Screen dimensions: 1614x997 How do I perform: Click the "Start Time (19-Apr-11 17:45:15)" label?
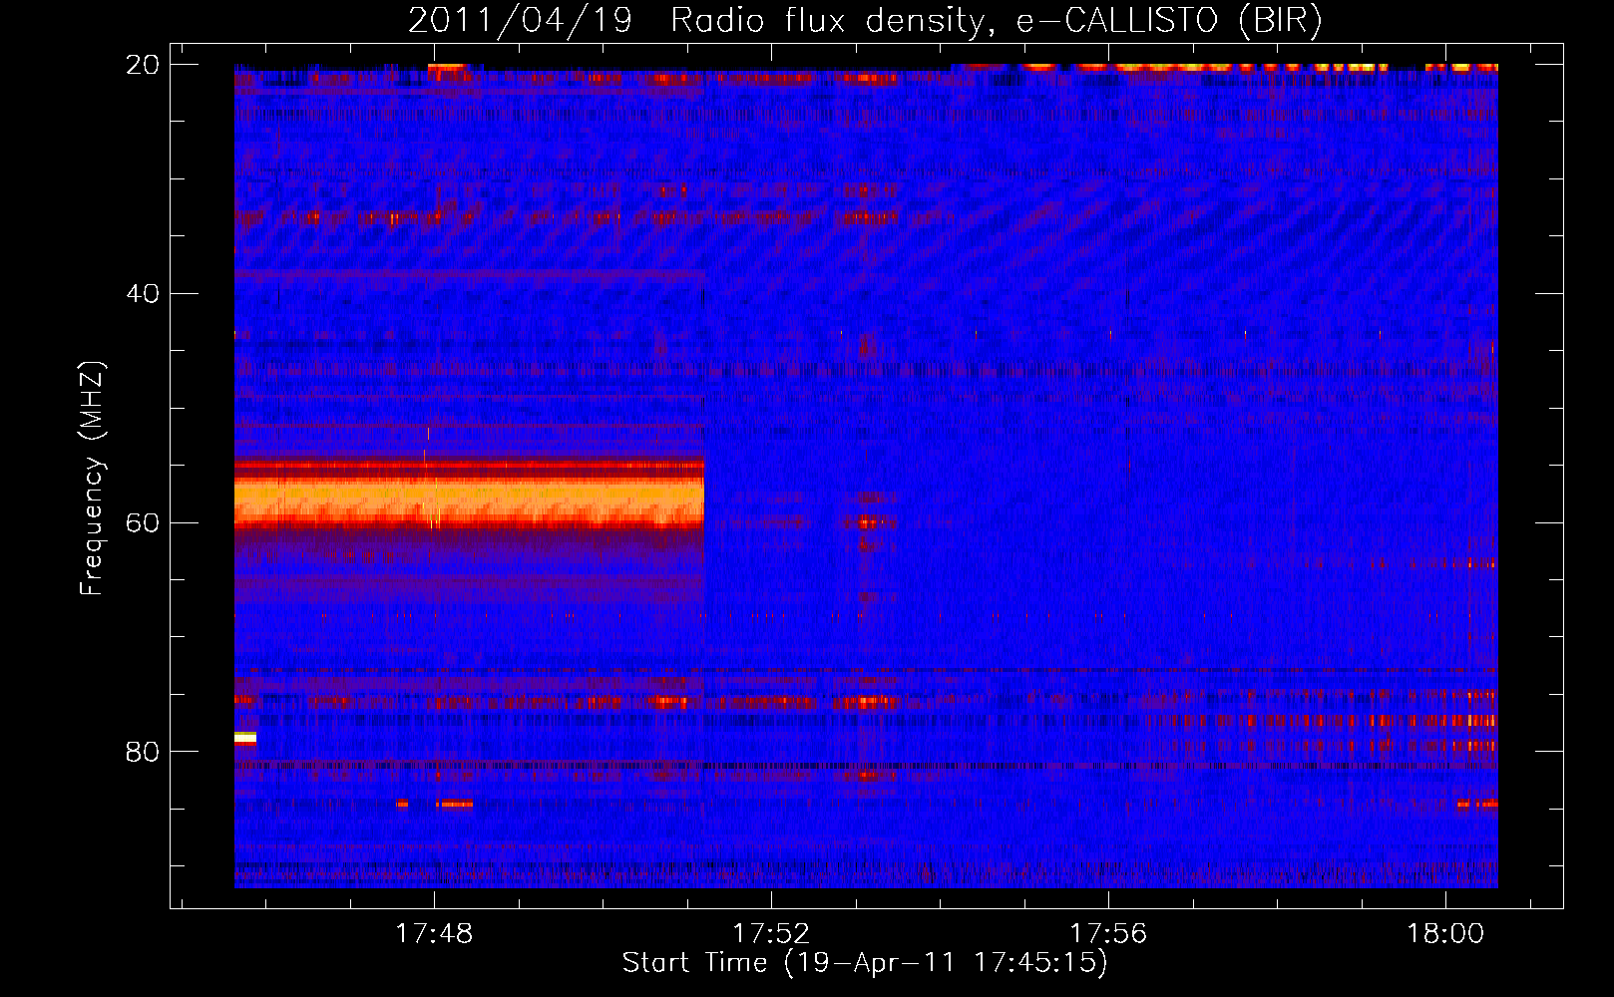[x=865, y=963]
